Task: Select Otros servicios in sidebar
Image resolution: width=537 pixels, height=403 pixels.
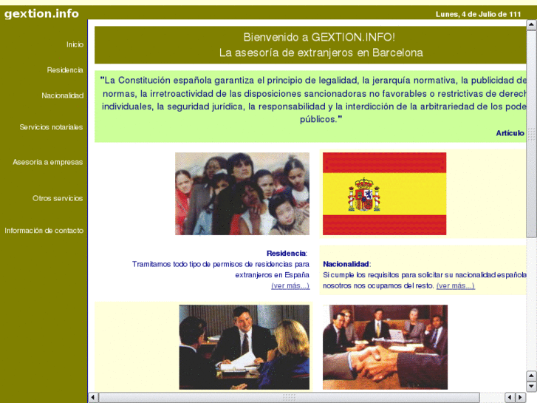Action: tap(58, 198)
